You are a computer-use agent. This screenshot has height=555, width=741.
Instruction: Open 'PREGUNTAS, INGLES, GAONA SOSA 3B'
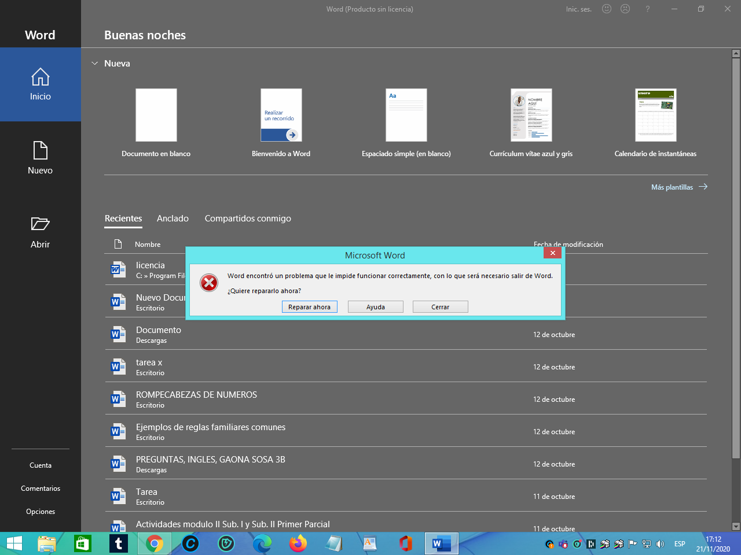click(406, 463)
